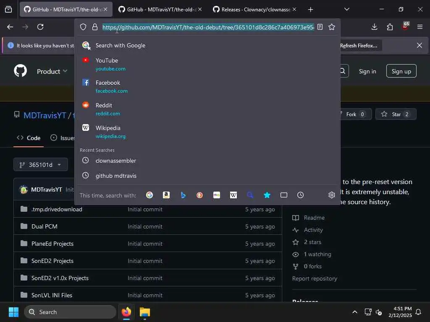Search history with clock icon
430x322 pixels.
tap(301, 195)
